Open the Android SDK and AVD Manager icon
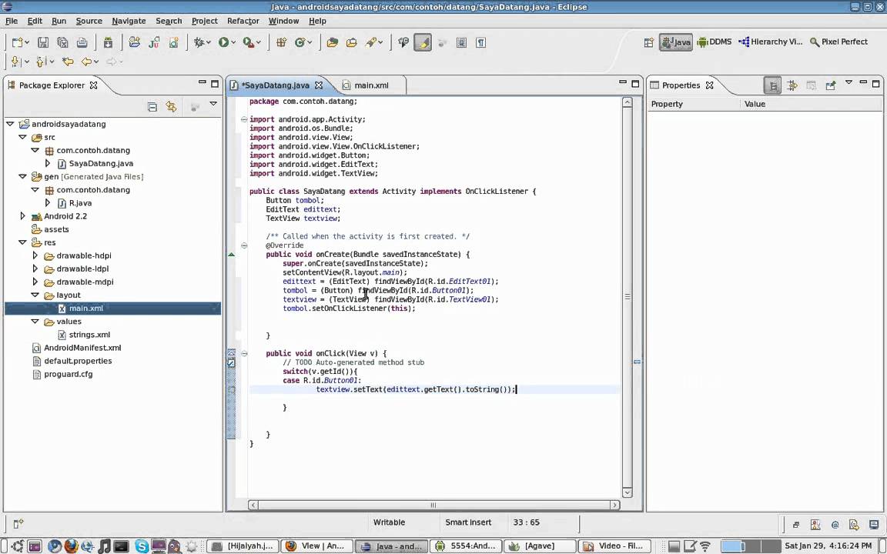This screenshot has width=887, height=554. [x=108, y=42]
